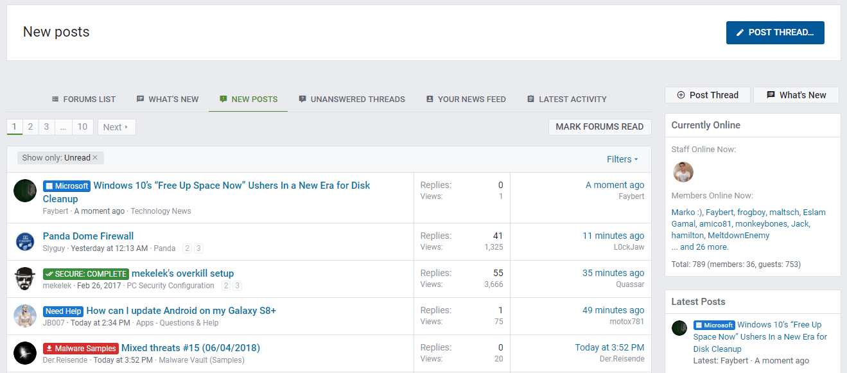The width and height of the screenshot is (847, 373).
Task: Show the "... and 26 more" online members
Action: pos(699,247)
